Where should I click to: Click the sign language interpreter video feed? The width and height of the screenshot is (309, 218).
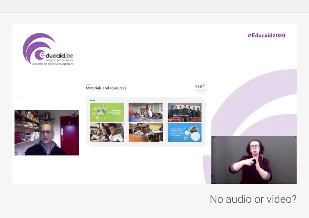coord(254,160)
